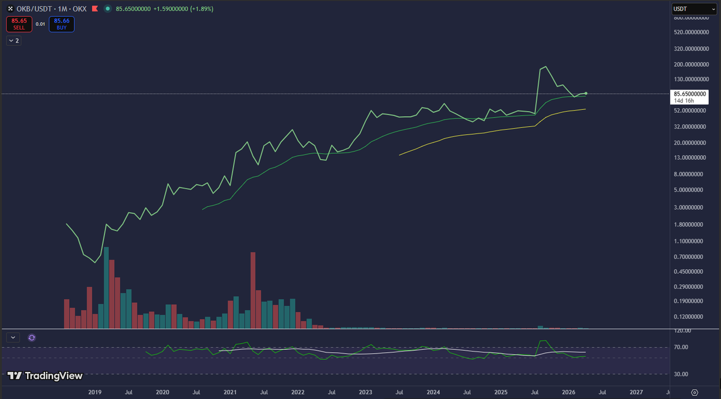Screen dimensions: 721x399
Task: Toggle the chart legend visibility arrow
Action: click(13, 40)
